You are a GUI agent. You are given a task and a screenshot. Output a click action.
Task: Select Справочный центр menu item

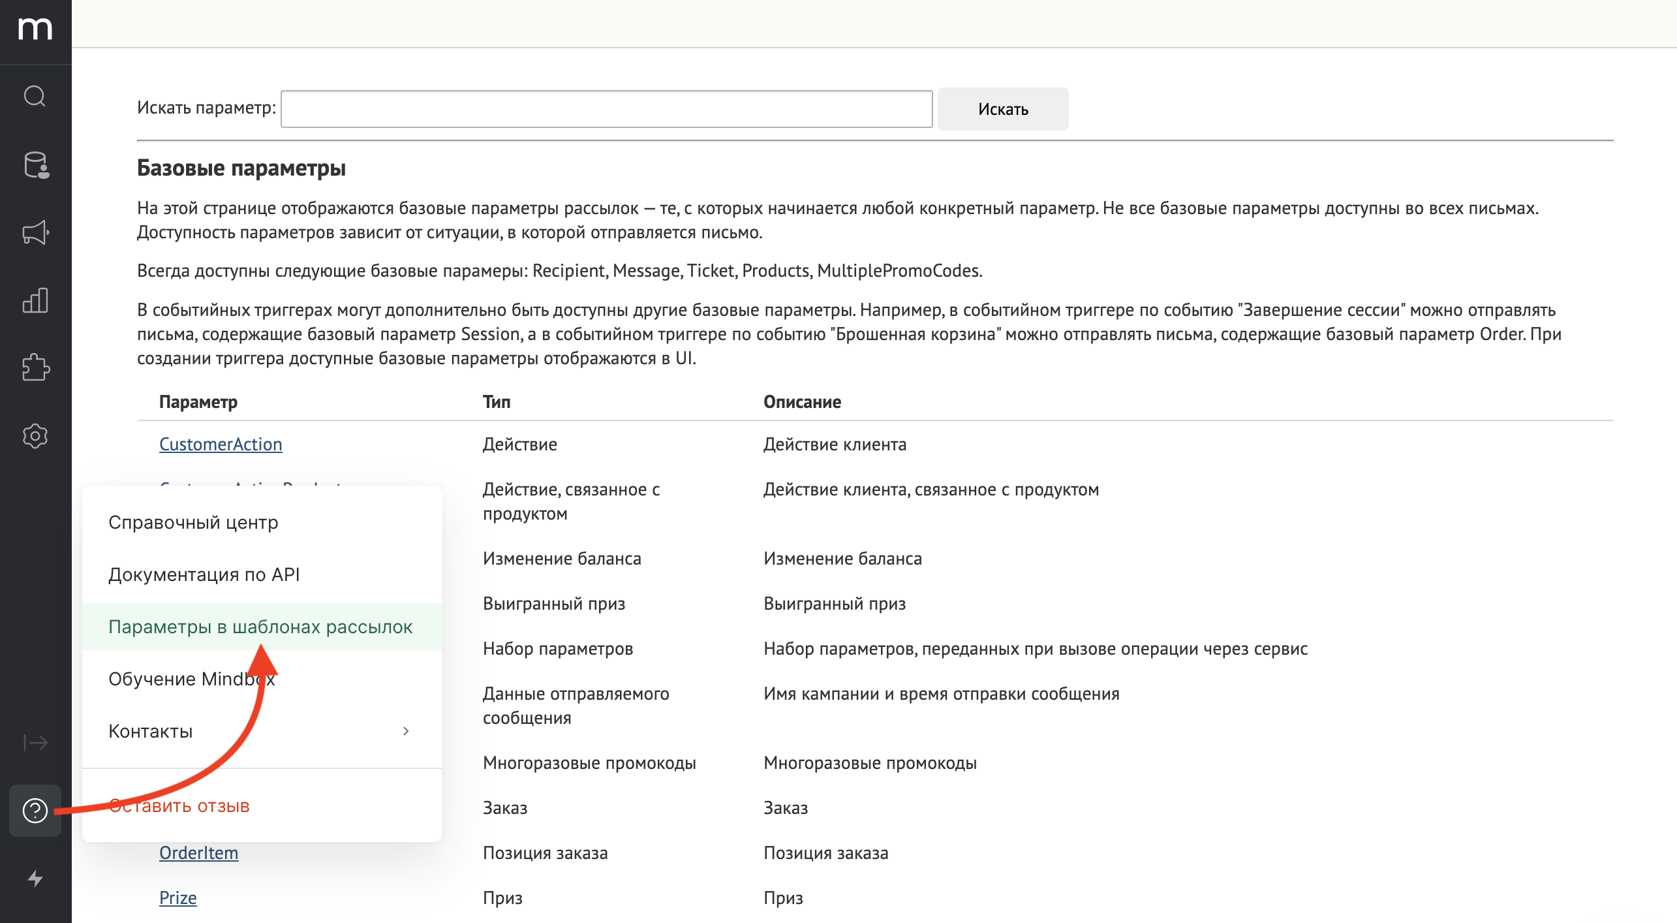(x=262, y=522)
